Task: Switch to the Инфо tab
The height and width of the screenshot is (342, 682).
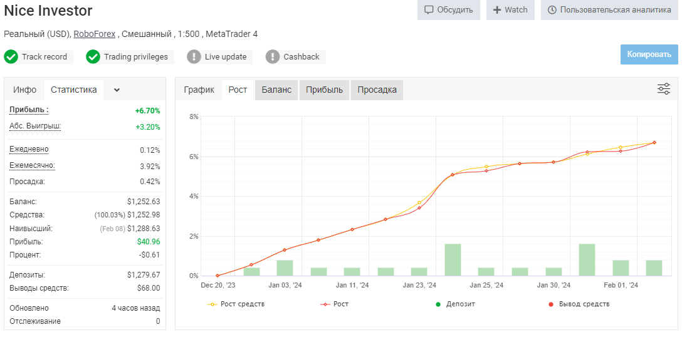Action: tap(25, 90)
